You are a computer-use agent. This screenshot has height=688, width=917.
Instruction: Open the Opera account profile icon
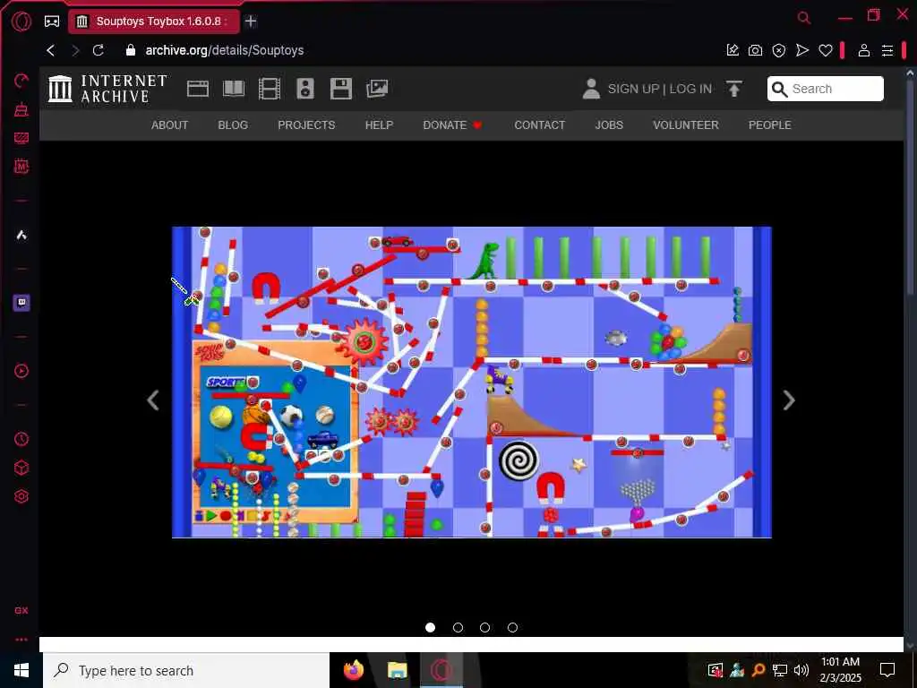coord(864,50)
